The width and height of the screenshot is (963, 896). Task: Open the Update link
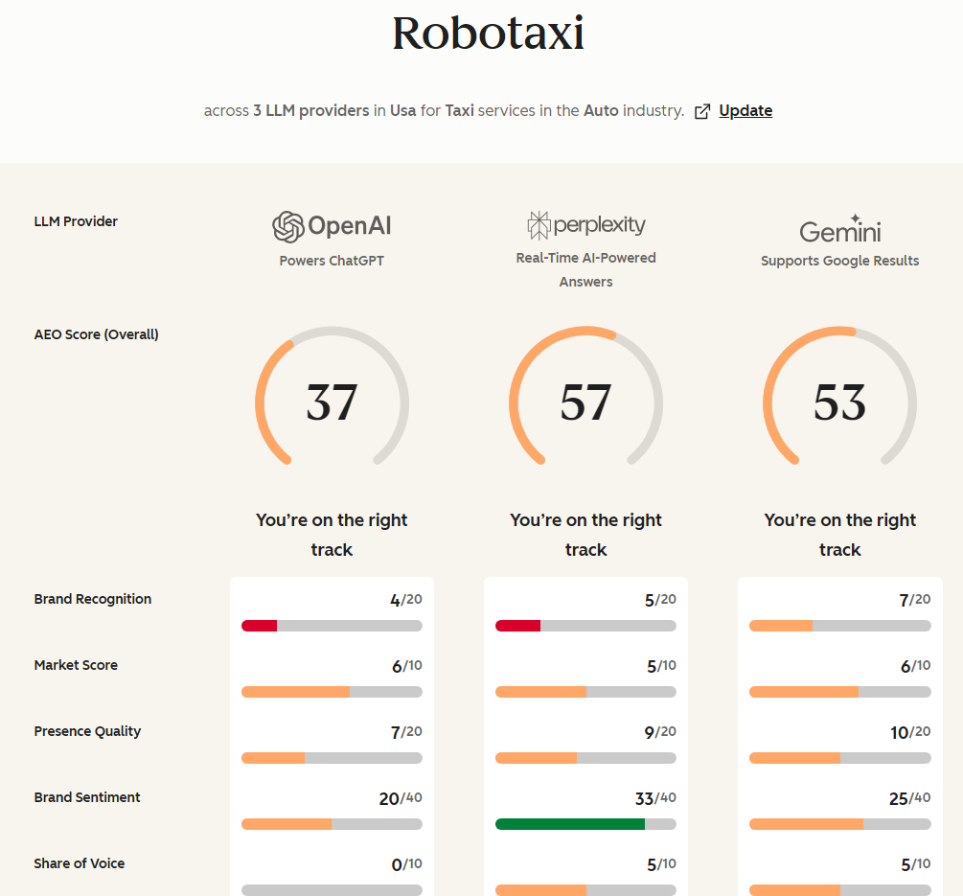[x=745, y=110]
